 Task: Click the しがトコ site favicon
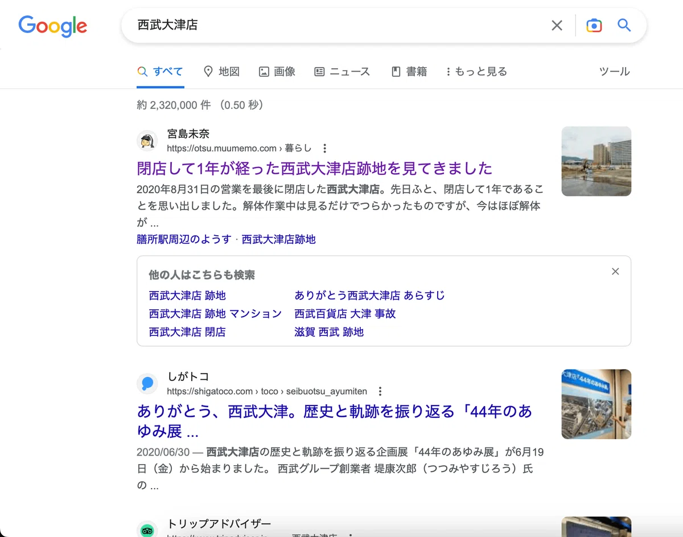tap(147, 383)
